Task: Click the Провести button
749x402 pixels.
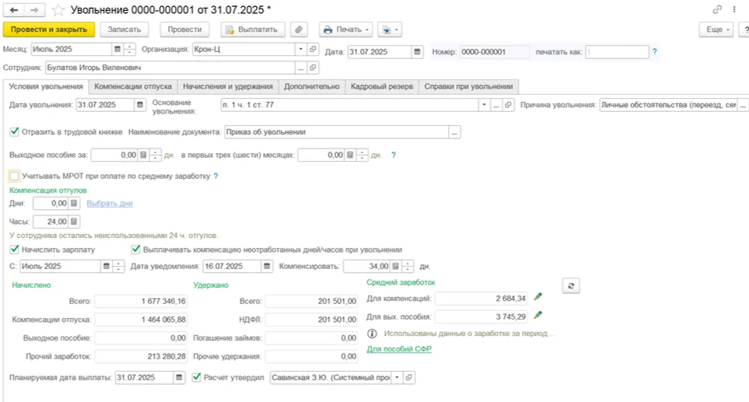Action: click(184, 30)
